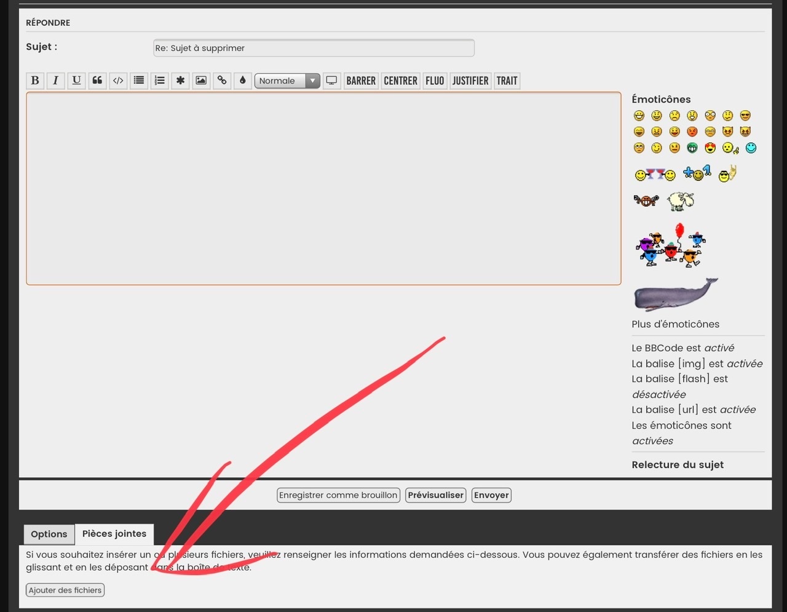This screenshot has height=612, width=787.
Task: Apply italic formatting button
Action: tap(55, 81)
